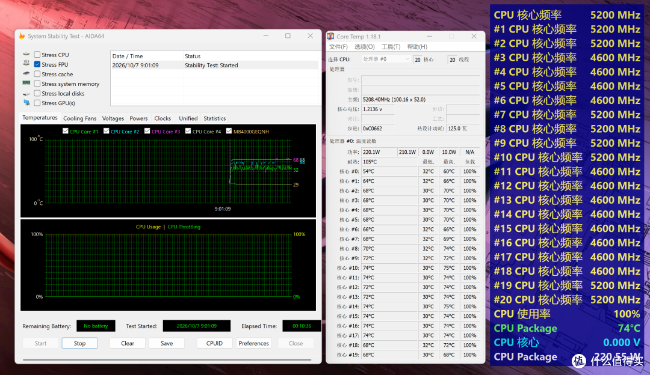
Task: Click the Stress FPU icon
Action: (26, 64)
